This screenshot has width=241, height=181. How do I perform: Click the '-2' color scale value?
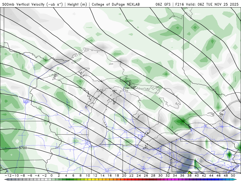(x=44, y=176)
